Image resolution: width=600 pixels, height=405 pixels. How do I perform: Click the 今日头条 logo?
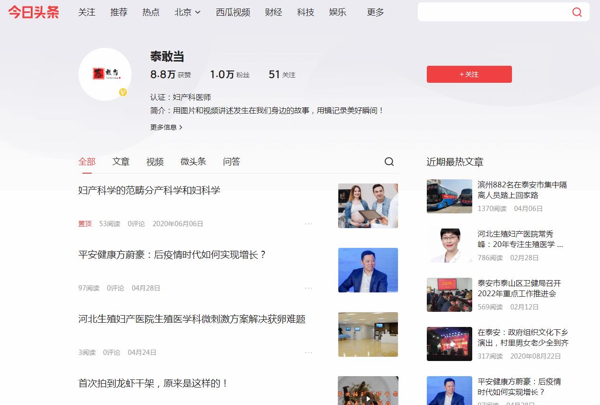pyautogui.click(x=34, y=12)
